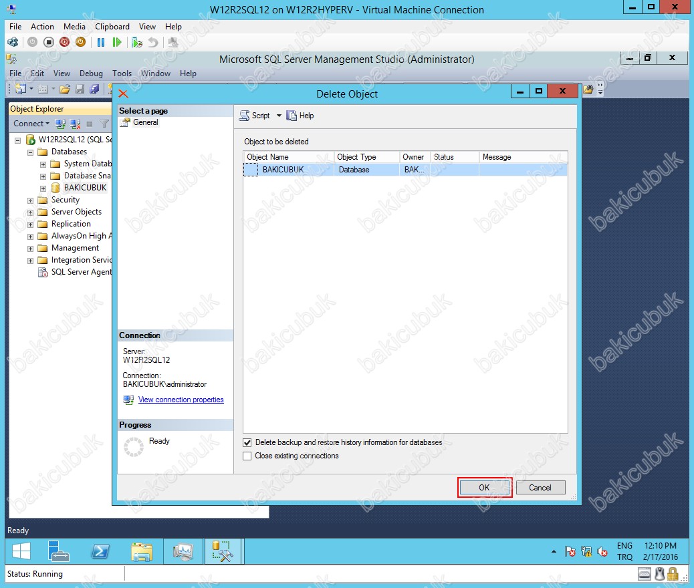Launch PowerShell from taskbar
The height and width of the screenshot is (588, 694).
100,551
